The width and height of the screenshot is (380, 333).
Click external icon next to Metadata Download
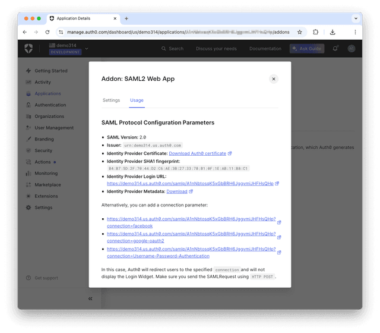coord(191,191)
